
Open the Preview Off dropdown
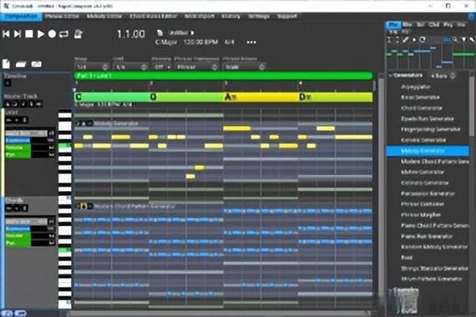tap(161, 67)
